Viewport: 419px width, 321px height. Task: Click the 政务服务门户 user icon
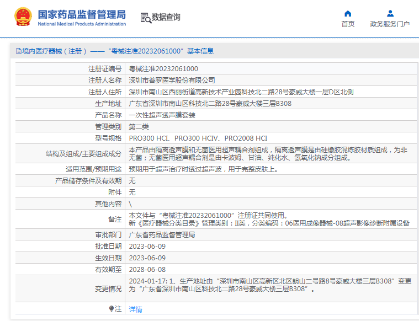point(390,13)
